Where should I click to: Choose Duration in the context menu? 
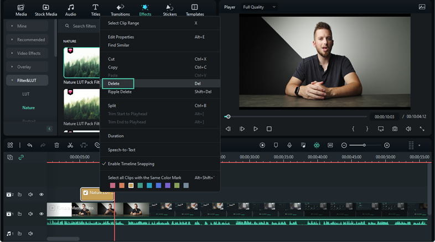(160, 136)
